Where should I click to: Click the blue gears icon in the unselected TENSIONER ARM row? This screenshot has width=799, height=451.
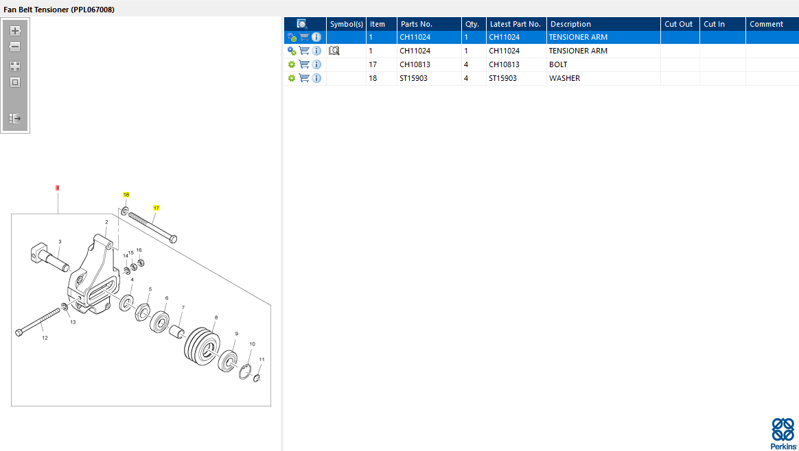tap(292, 51)
